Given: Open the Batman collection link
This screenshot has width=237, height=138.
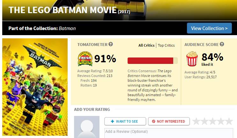Looking at the screenshot, I should click(x=67, y=28).
